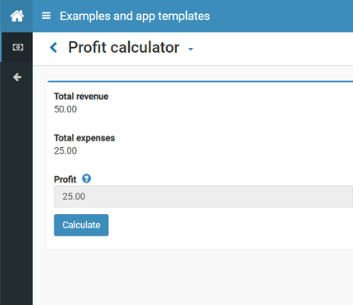
Task: Select the Total expenses label
Action: coord(84,138)
